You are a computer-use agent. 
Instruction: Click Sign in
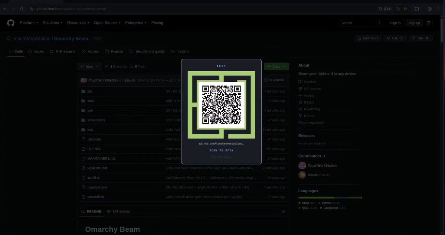coord(395,23)
